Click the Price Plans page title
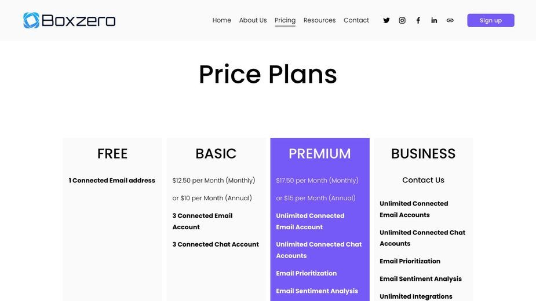This screenshot has width=536, height=301. (x=268, y=75)
